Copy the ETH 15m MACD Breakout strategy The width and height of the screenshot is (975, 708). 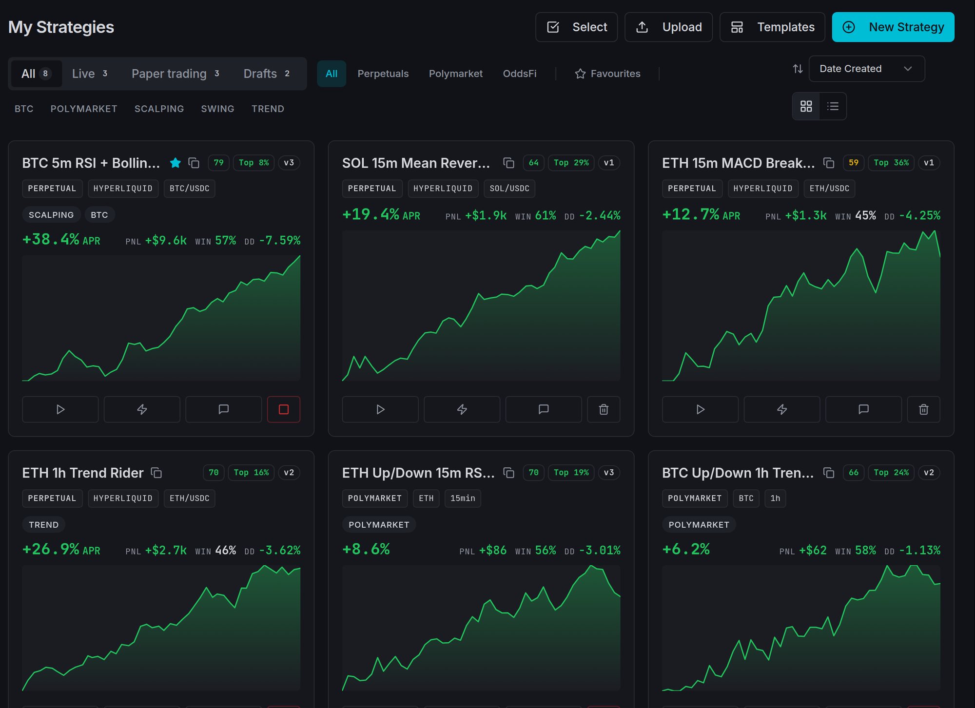point(829,163)
